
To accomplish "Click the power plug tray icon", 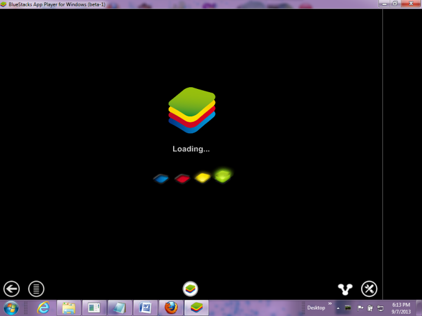I will point(370,308).
